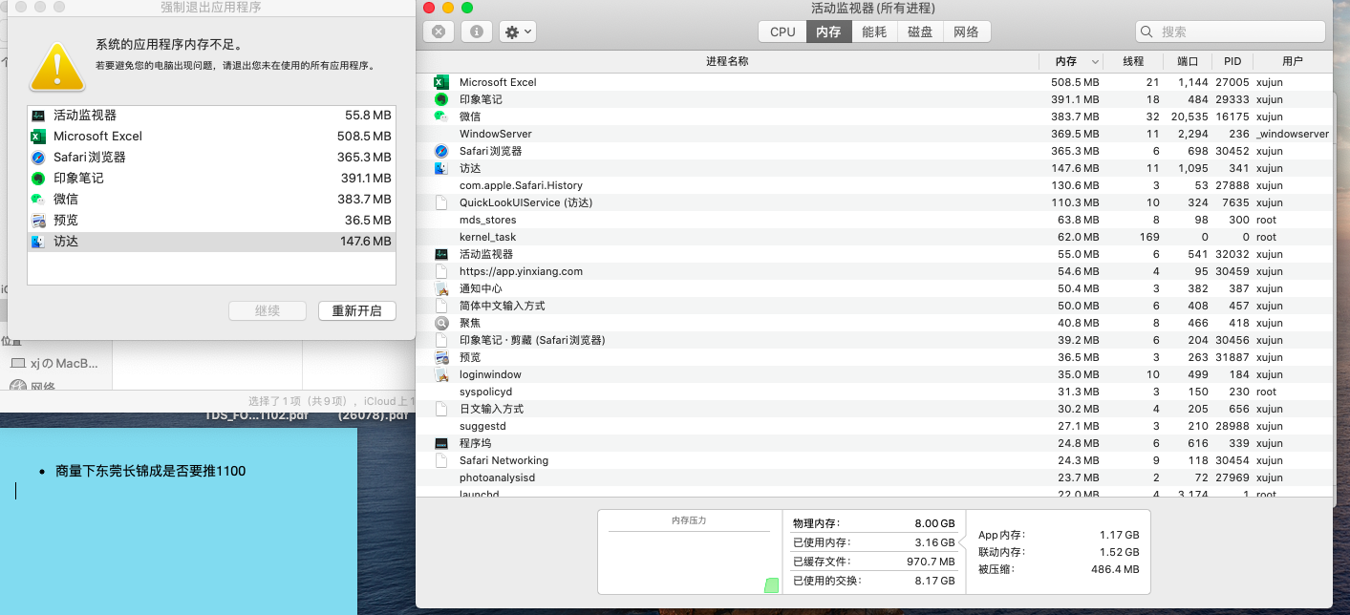Screen dimensions: 1350x615
Task: Click the 继续 button
Action: tap(268, 310)
